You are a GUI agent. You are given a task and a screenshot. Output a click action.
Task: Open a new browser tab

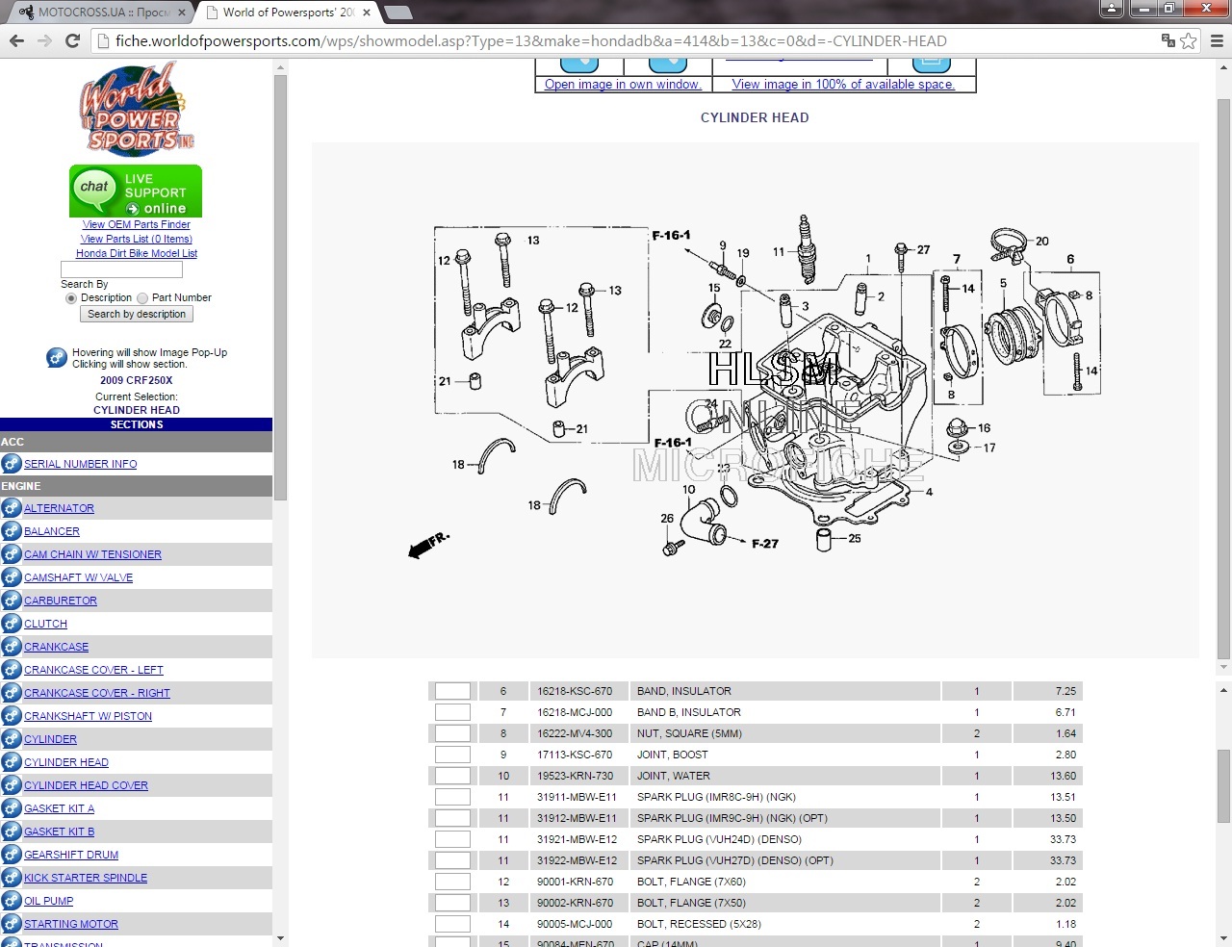pos(398,13)
